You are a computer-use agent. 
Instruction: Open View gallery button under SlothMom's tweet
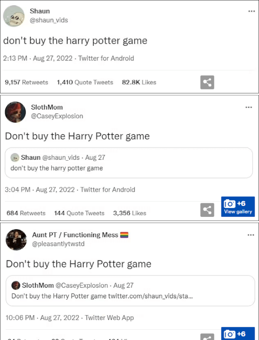point(238,207)
